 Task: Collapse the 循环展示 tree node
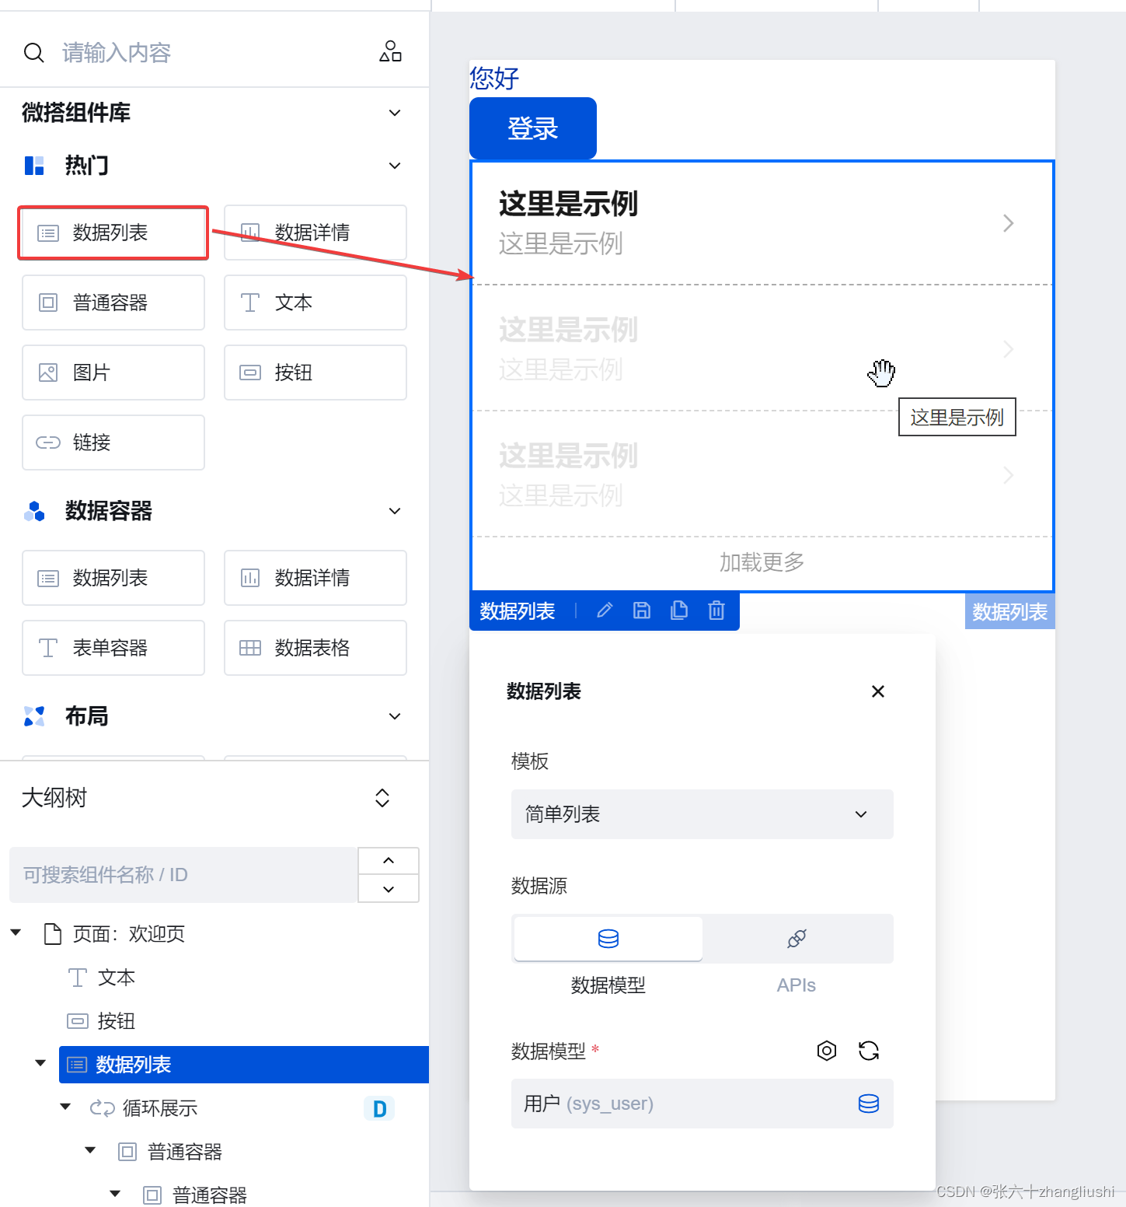click(65, 1107)
